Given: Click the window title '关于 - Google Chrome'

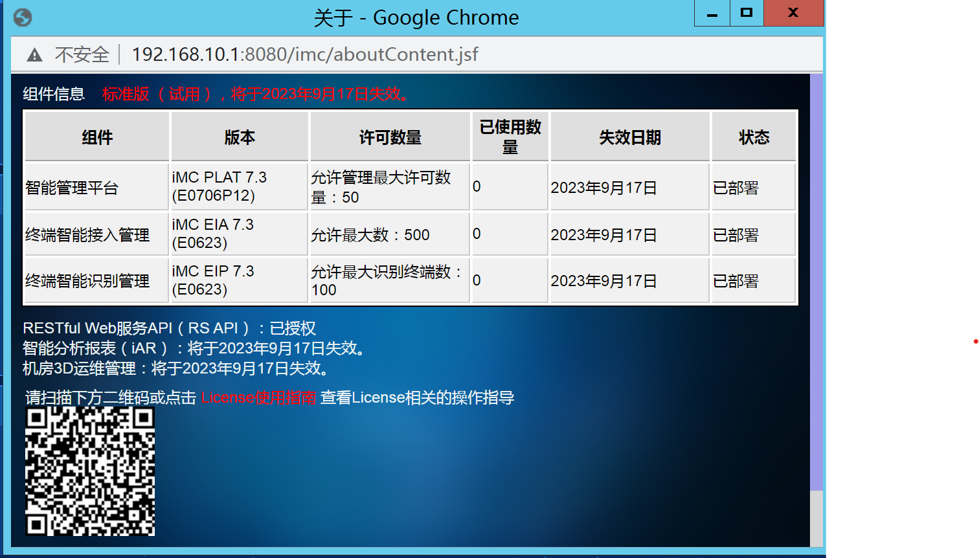Looking at the screenshot, I should (x=416, y=17).
